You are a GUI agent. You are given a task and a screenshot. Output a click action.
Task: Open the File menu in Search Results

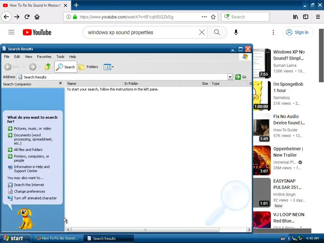[x=7, y=57]
